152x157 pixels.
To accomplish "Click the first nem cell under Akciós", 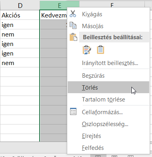I will click(20, 34).
